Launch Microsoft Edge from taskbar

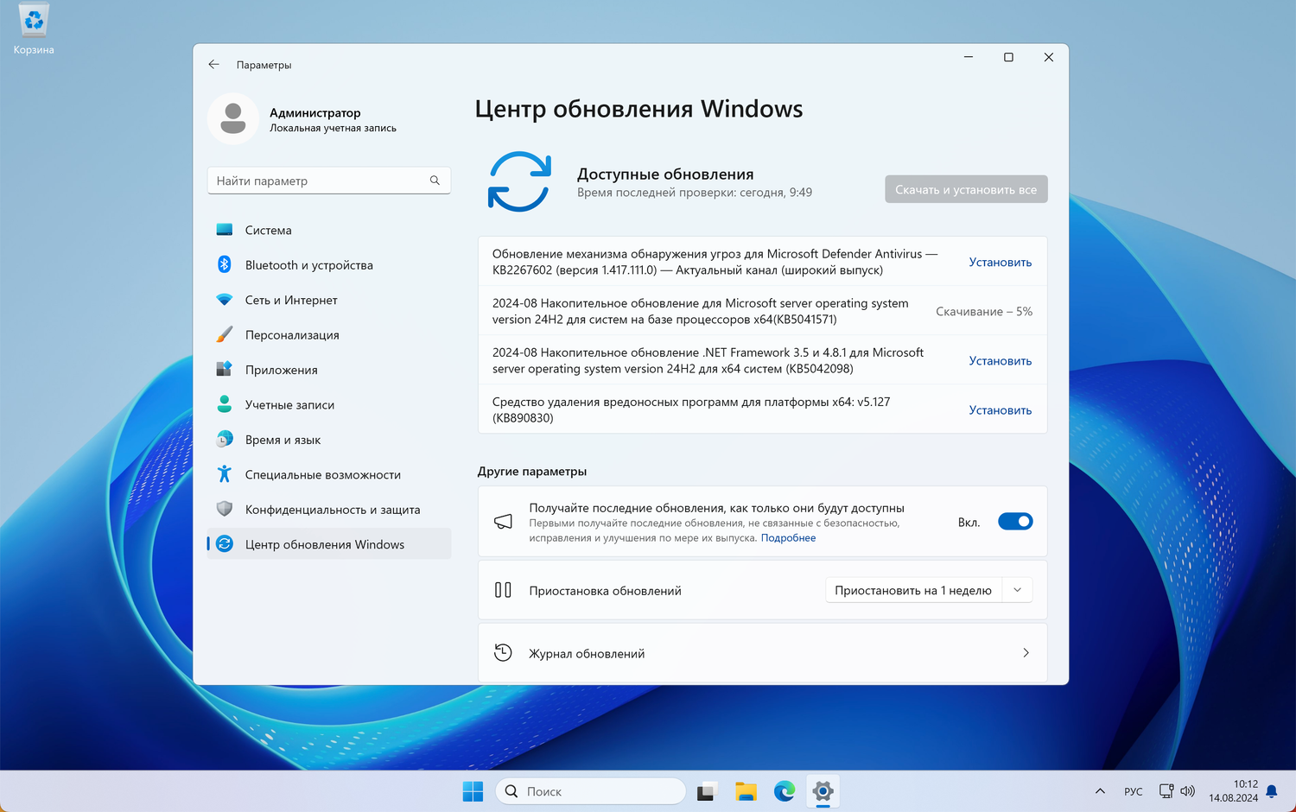pyautogui.click(x=785, y=791)
